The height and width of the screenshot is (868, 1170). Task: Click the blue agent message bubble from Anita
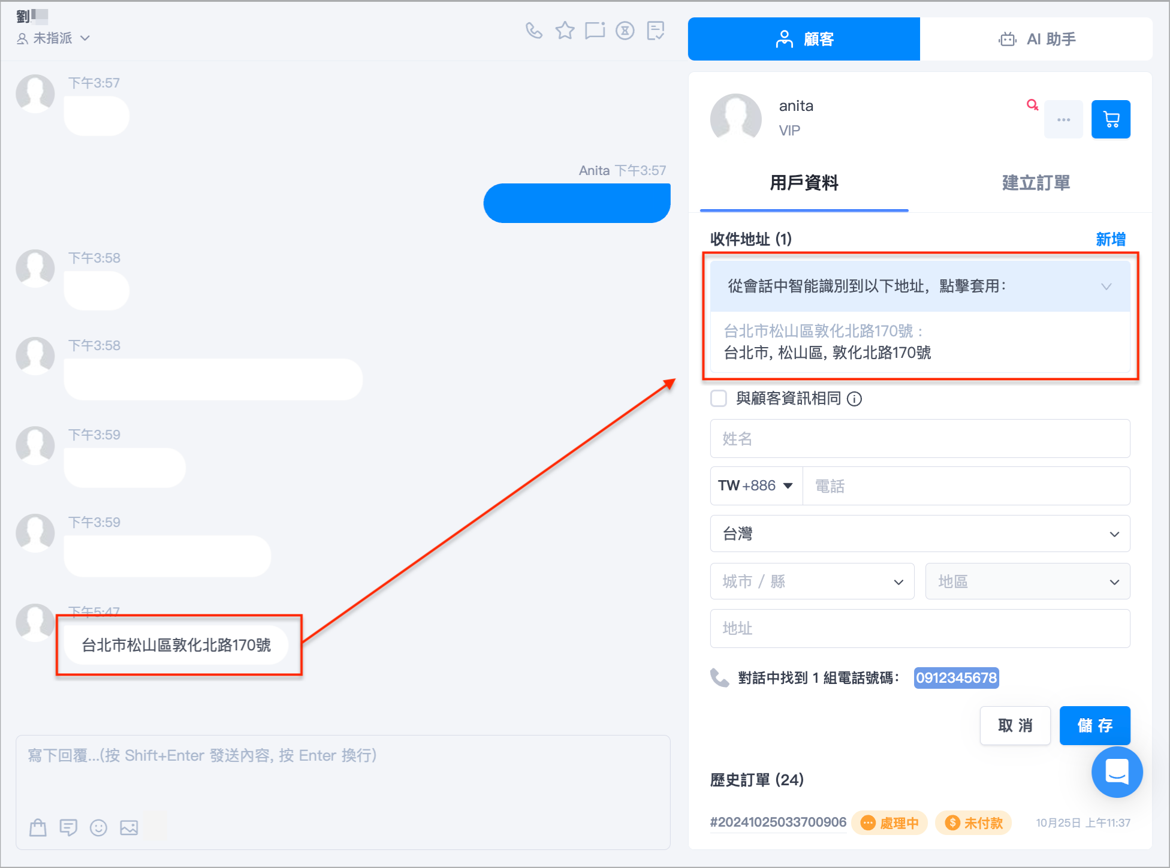pyautogui.click(x=577, y=203)
